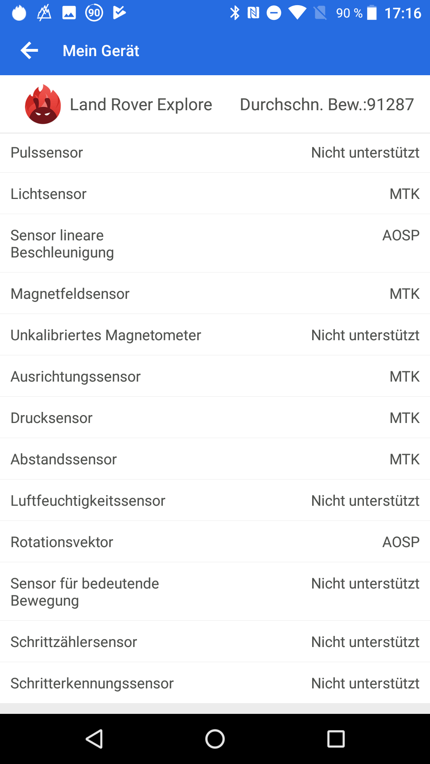The width and height of the screenshot is (430, 764).
Task: Tap the Mein Gerät title
Action: (x=101, y=51)
